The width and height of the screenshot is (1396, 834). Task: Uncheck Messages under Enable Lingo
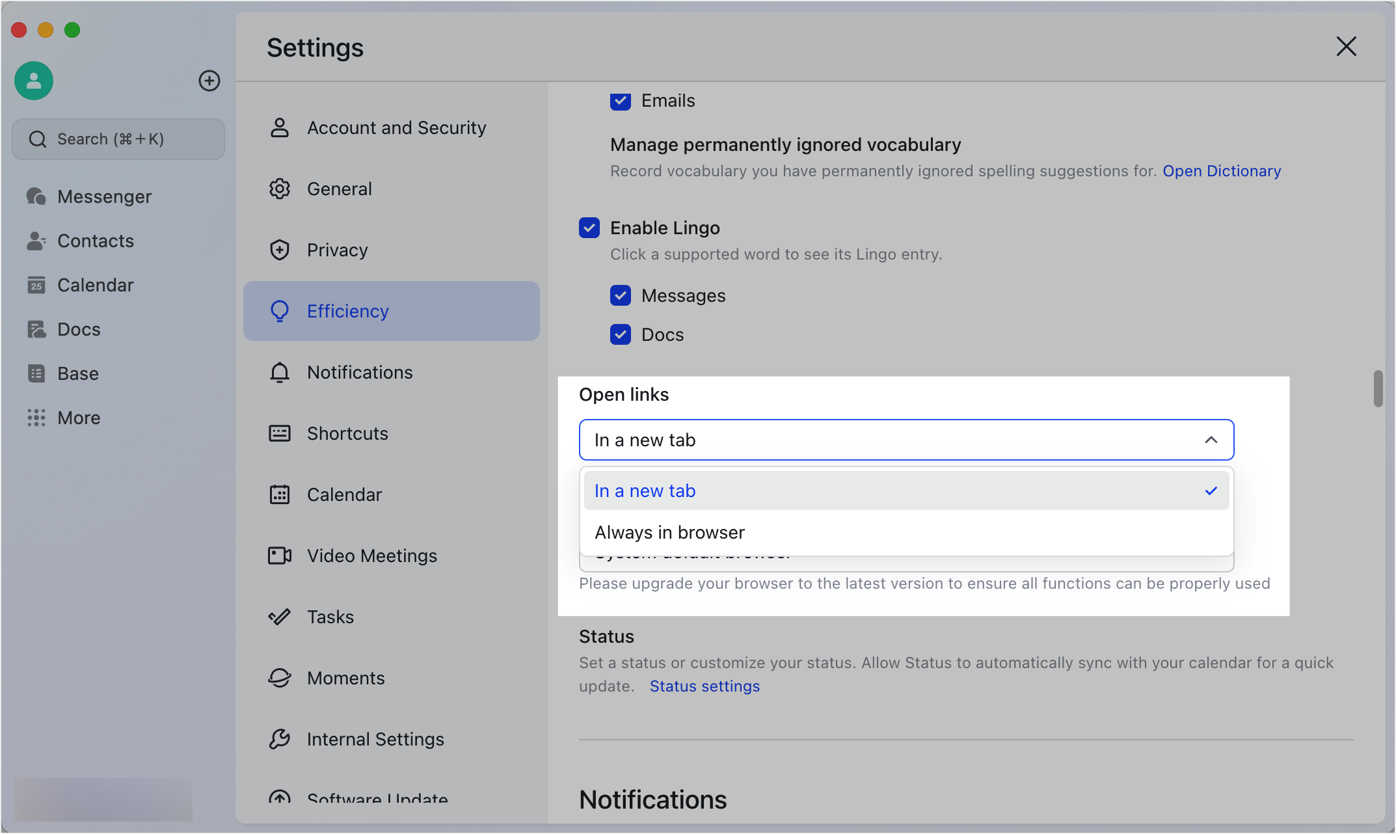coord(621,295)
